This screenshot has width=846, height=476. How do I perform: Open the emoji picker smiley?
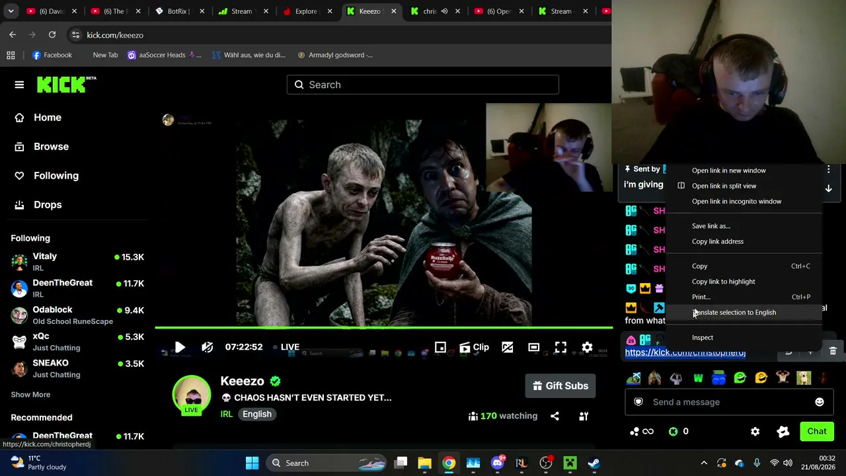tap(820, 402)
